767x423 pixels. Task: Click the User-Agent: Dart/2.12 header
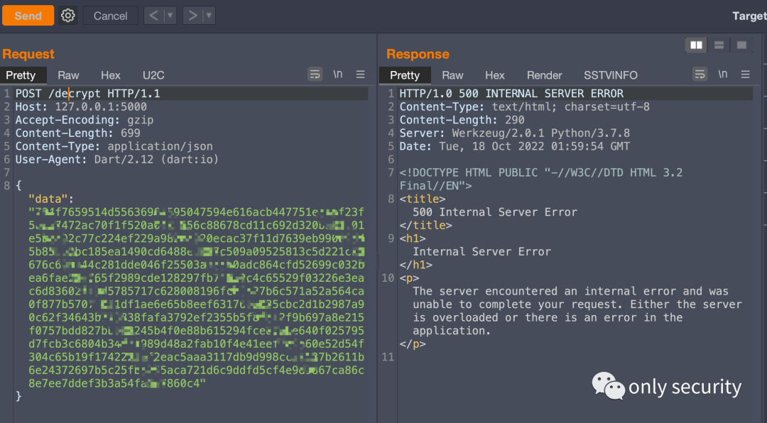click(x=117, y=160)
